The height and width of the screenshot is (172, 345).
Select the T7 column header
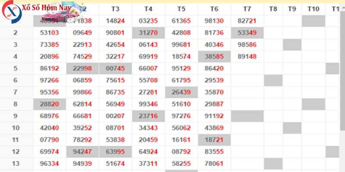[247, 9]
